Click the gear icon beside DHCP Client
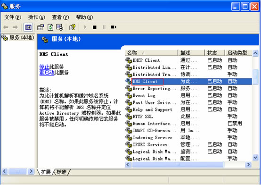The image size is (261, 185). tap(129, 60)
